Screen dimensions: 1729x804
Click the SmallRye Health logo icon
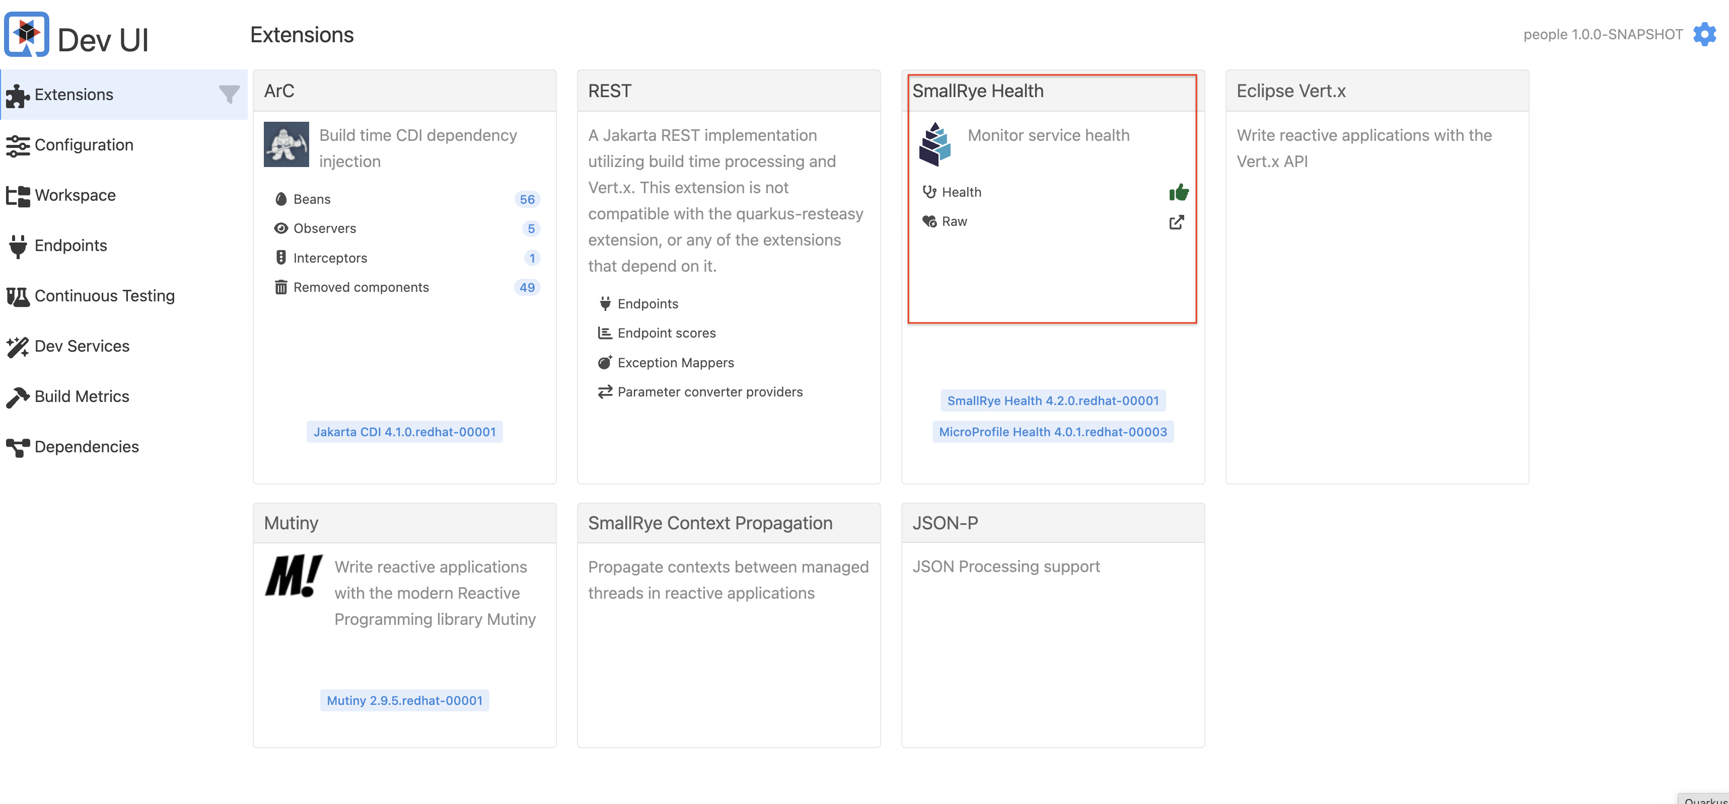tap(935, 143)
